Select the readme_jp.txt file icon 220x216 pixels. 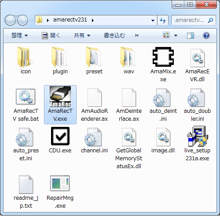coord(26,184)
